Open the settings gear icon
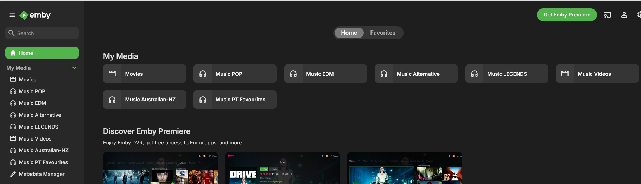This screenshot has width=641, height=184. [x=639, y=15]
